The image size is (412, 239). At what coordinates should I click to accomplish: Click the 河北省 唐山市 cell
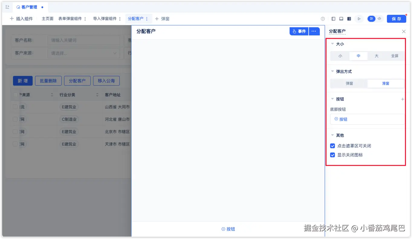tap(117, 119)
